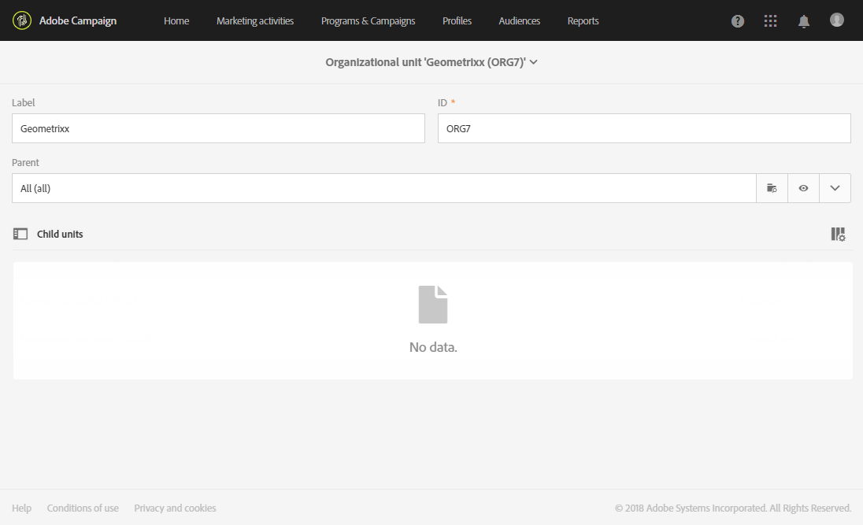Open Marketing activities menu
The width and height of the screenshot is (863, 525).
point(255,21)
